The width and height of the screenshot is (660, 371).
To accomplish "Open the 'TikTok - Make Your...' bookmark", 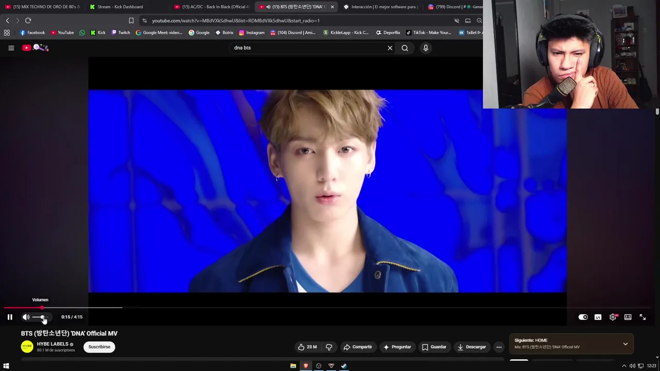I will [428, 32].
